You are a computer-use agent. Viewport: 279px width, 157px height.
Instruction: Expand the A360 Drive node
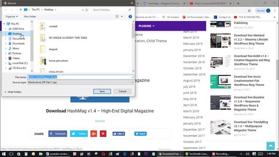(x=6, y=29)
